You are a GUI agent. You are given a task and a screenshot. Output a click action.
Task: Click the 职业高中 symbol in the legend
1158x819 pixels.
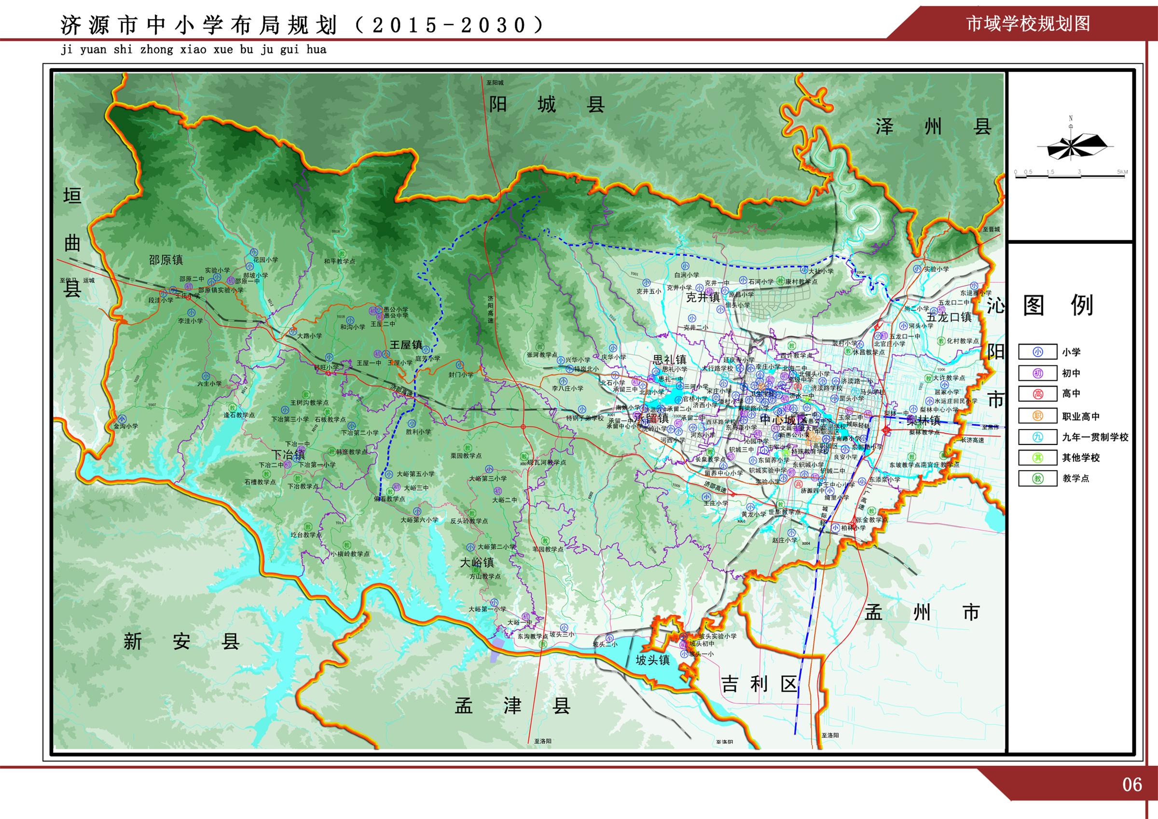click(1037, 416)
